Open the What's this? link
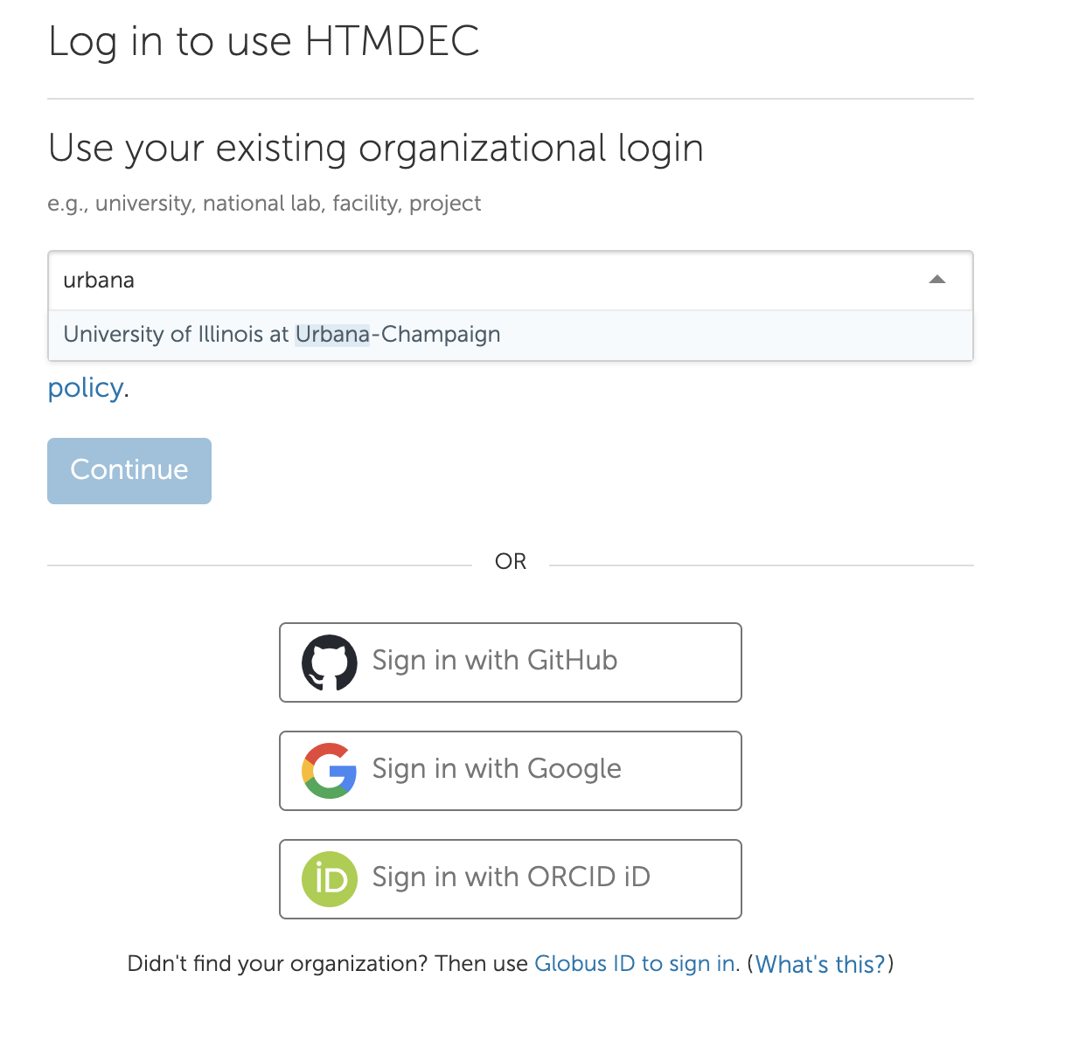Screen dimensions: 1079x1047 point(820,964)
